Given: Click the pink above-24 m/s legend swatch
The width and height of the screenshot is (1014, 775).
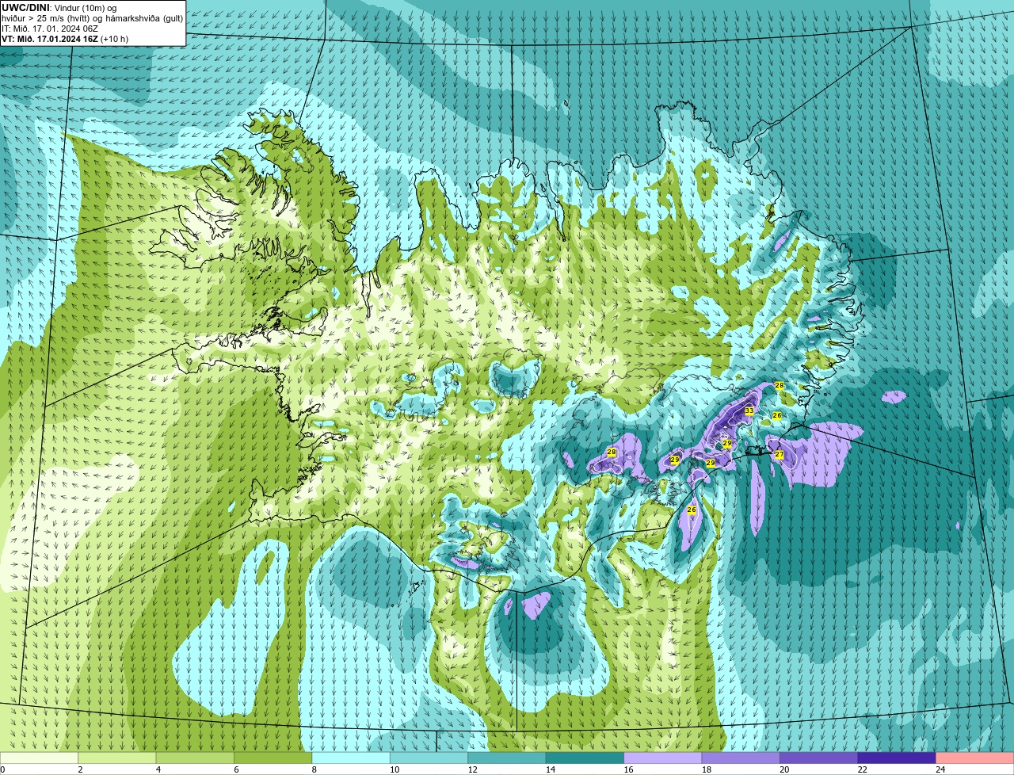Looking at the screenshot, I should point(975,758).
